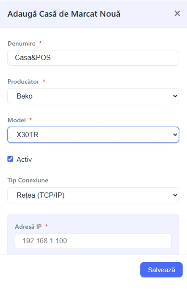Click the Denumire field containing Casa&POS
This screenshot has height=291, width=187.
tap(93, 58)
